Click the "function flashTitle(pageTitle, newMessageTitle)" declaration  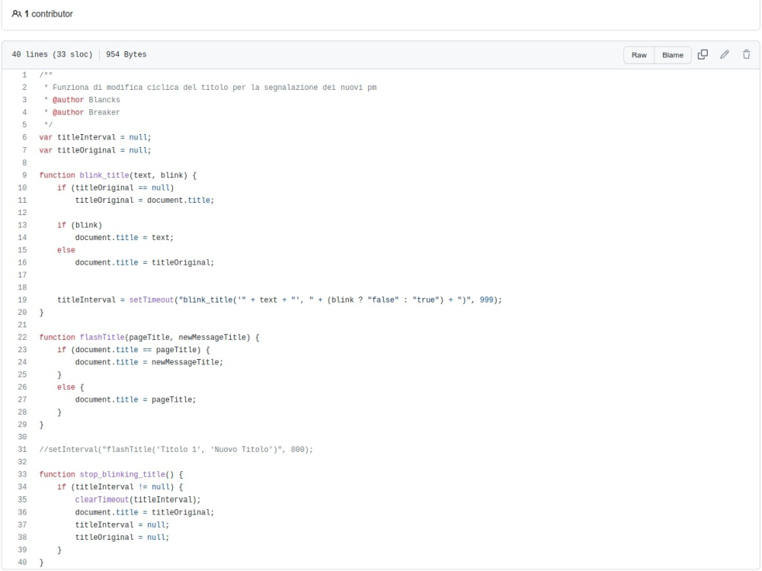tap(149, 338)
